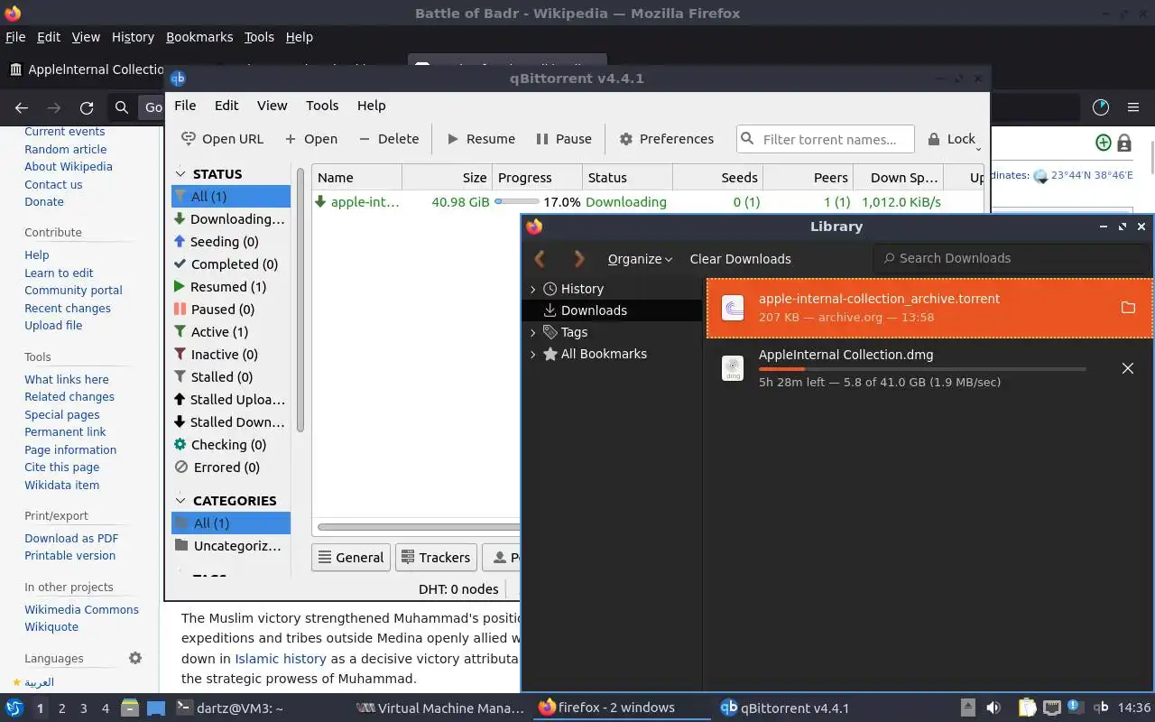1155x722 pixels.
Task: Open the Organize dropdown in Library
Action: pos(640,259)
